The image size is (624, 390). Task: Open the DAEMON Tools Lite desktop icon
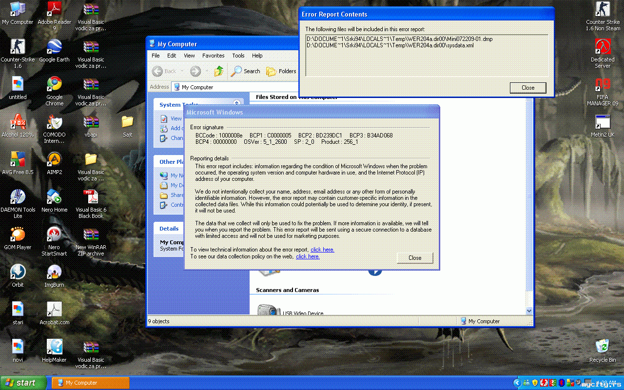tap(18, 204)
